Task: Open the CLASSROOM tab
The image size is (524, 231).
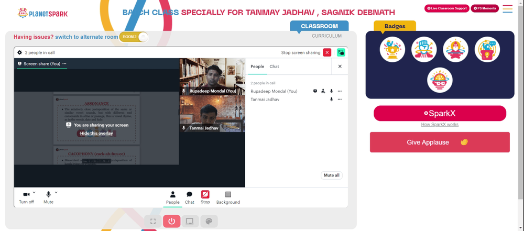Action: point(319,26)
